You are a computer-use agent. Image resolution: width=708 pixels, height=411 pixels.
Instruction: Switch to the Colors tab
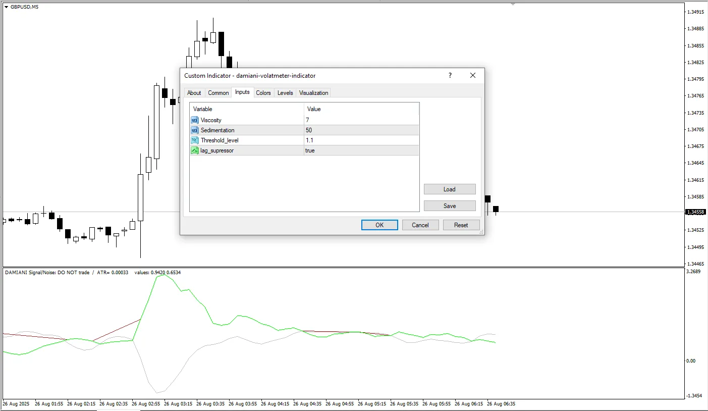(263, 93)
